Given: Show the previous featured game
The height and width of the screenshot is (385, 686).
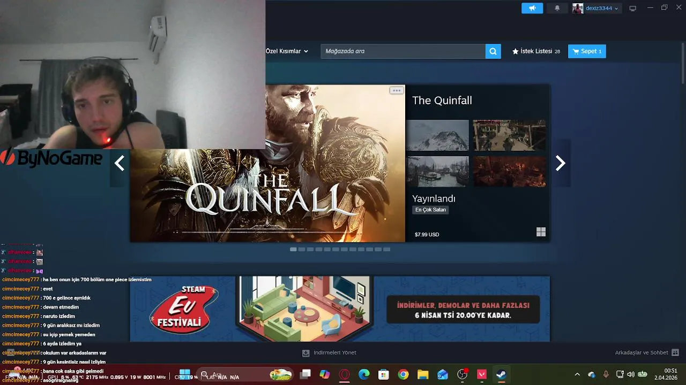Looking at the screenshot, I should click(x=120, y=163).
